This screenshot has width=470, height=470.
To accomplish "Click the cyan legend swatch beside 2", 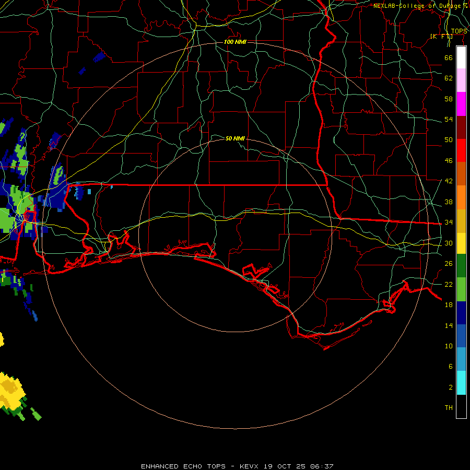I will tap(461, 383).
